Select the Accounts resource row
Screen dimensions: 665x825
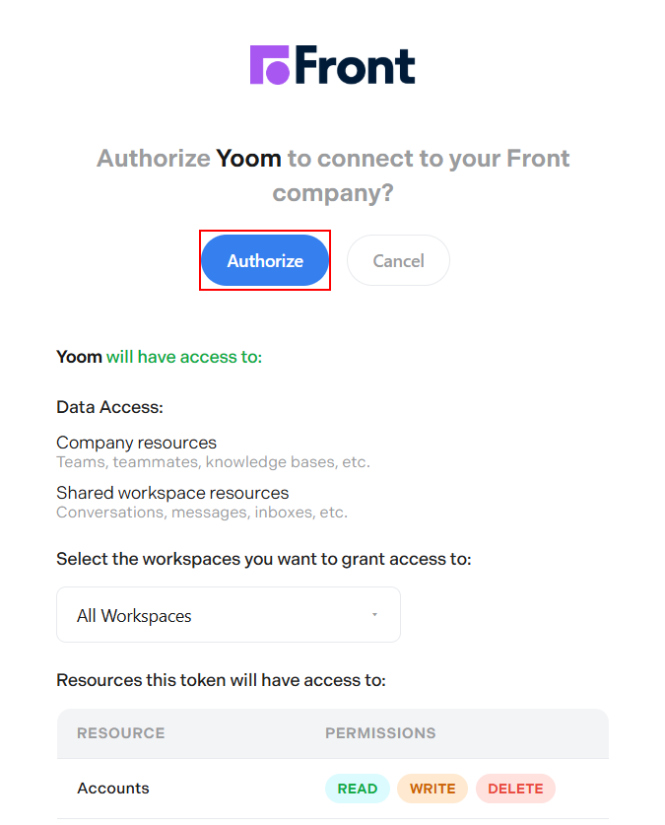point(113,789)
